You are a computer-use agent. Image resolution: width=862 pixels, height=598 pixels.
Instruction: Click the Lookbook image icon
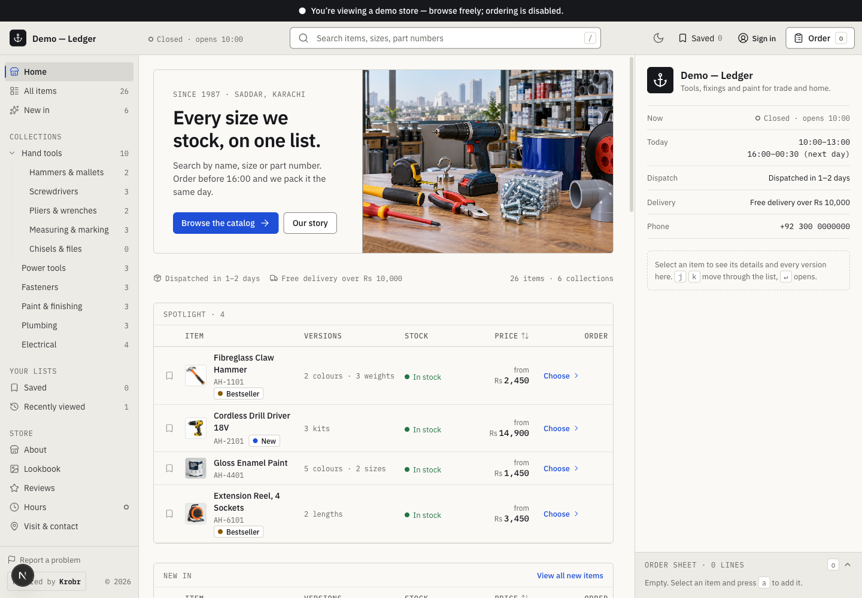14,469
